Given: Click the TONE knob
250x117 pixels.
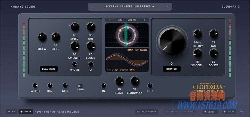Looking at the screenshot, I should (x=50, y=85).
